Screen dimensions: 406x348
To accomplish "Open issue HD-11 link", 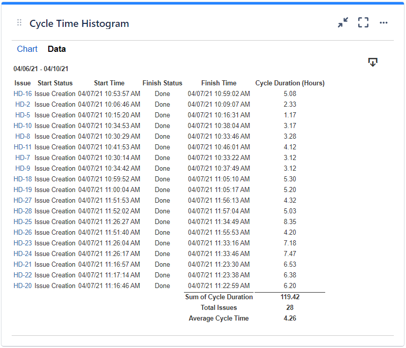I will tap(22, 147).
